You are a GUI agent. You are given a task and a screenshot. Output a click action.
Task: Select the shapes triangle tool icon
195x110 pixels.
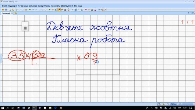click(73, 9)
